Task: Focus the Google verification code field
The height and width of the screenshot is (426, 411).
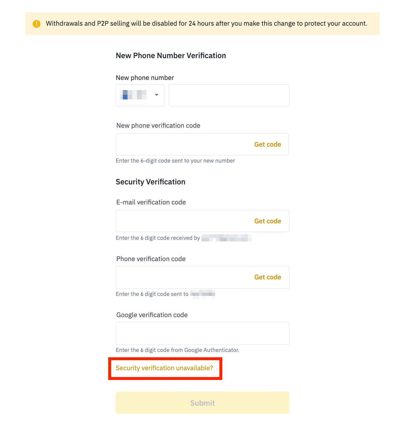Action: (202, 333)
